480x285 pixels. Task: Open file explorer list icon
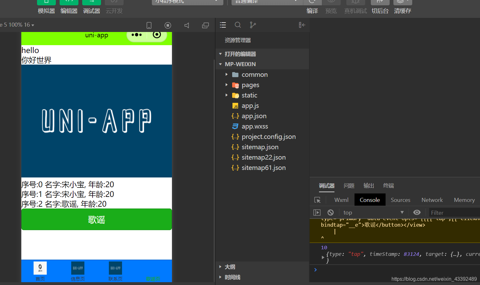click(223, 25)
